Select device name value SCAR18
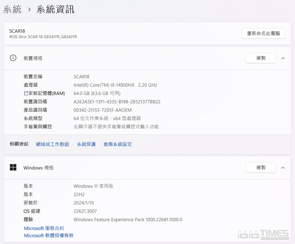 pyautogui.click(x=82, y=77)
